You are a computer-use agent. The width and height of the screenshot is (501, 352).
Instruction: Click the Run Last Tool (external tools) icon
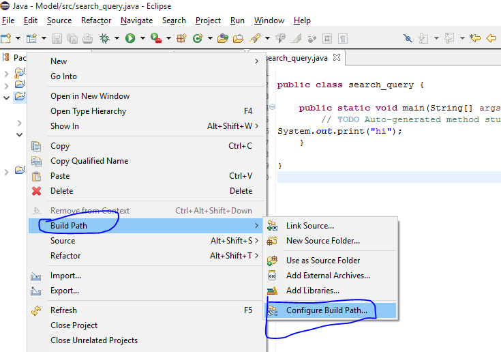156,38
